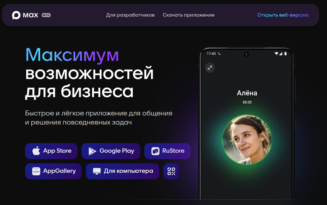Tap Алёна's circular profile photo
Screen dimensions: 327x205
tap(247, 140)
